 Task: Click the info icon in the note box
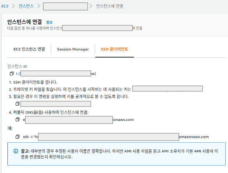16,151
